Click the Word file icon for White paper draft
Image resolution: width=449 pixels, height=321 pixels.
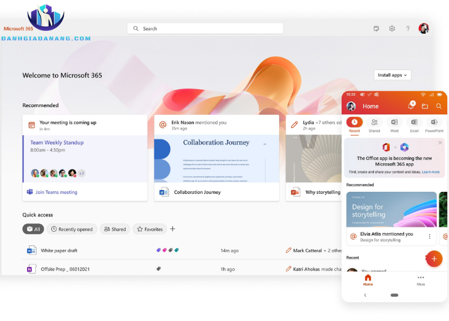point(31,250)
